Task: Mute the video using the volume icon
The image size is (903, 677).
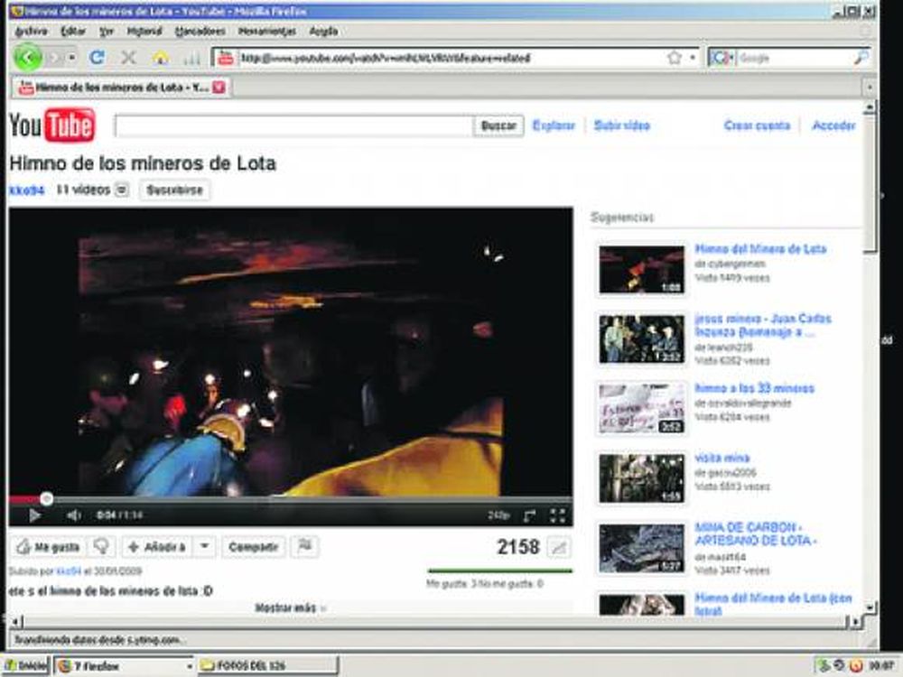Action: pyautogui.click(x=74, y=515)
